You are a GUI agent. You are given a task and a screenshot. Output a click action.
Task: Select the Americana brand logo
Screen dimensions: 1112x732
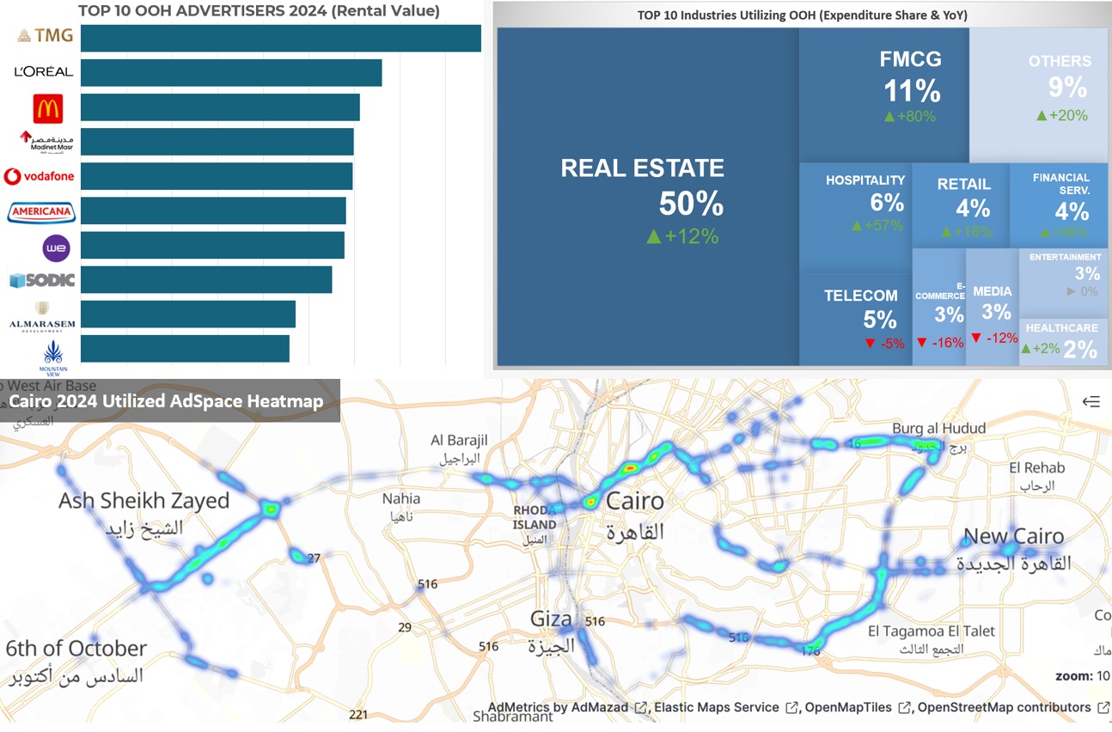tap(41, 212)
